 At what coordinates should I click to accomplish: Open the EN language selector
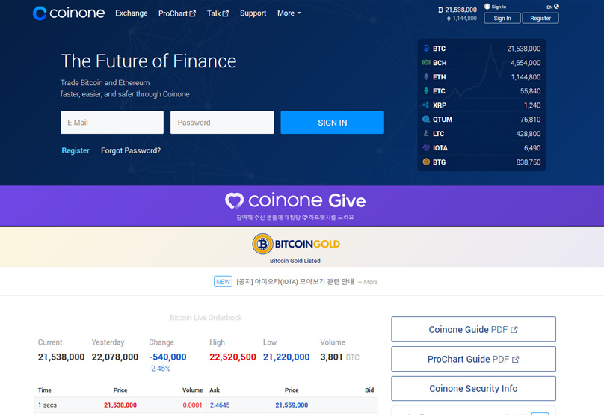point(552,7)
